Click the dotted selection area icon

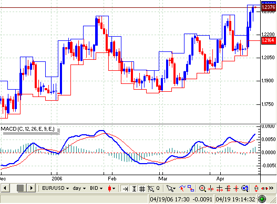tap(151, 189)
